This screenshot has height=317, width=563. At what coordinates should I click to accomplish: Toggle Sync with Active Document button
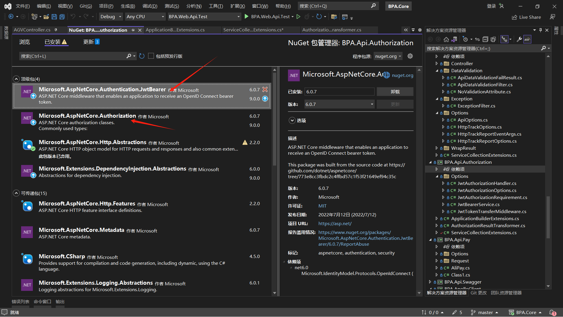click(x=477, y=39)
